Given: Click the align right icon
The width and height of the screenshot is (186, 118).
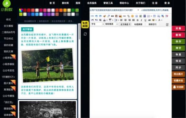Looking at the screenshot, I should (129, 20).
